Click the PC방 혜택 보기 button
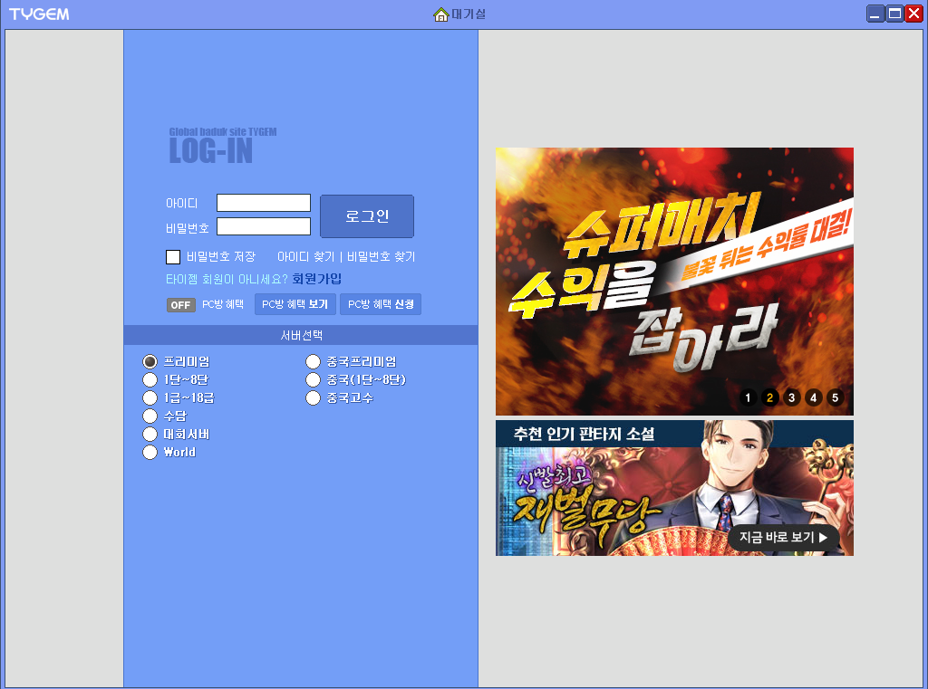 point(295,304)
